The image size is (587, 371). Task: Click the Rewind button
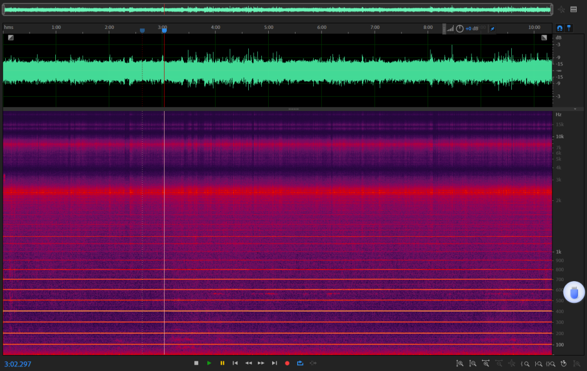pos(248,363)
